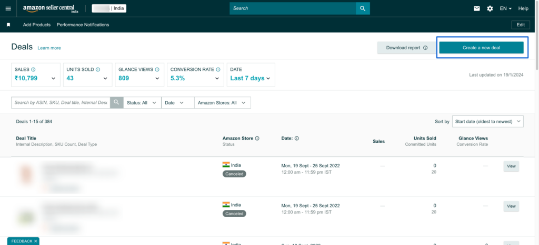
Task: Click the blurred thumbnail of the second deal
Action: 26,217
